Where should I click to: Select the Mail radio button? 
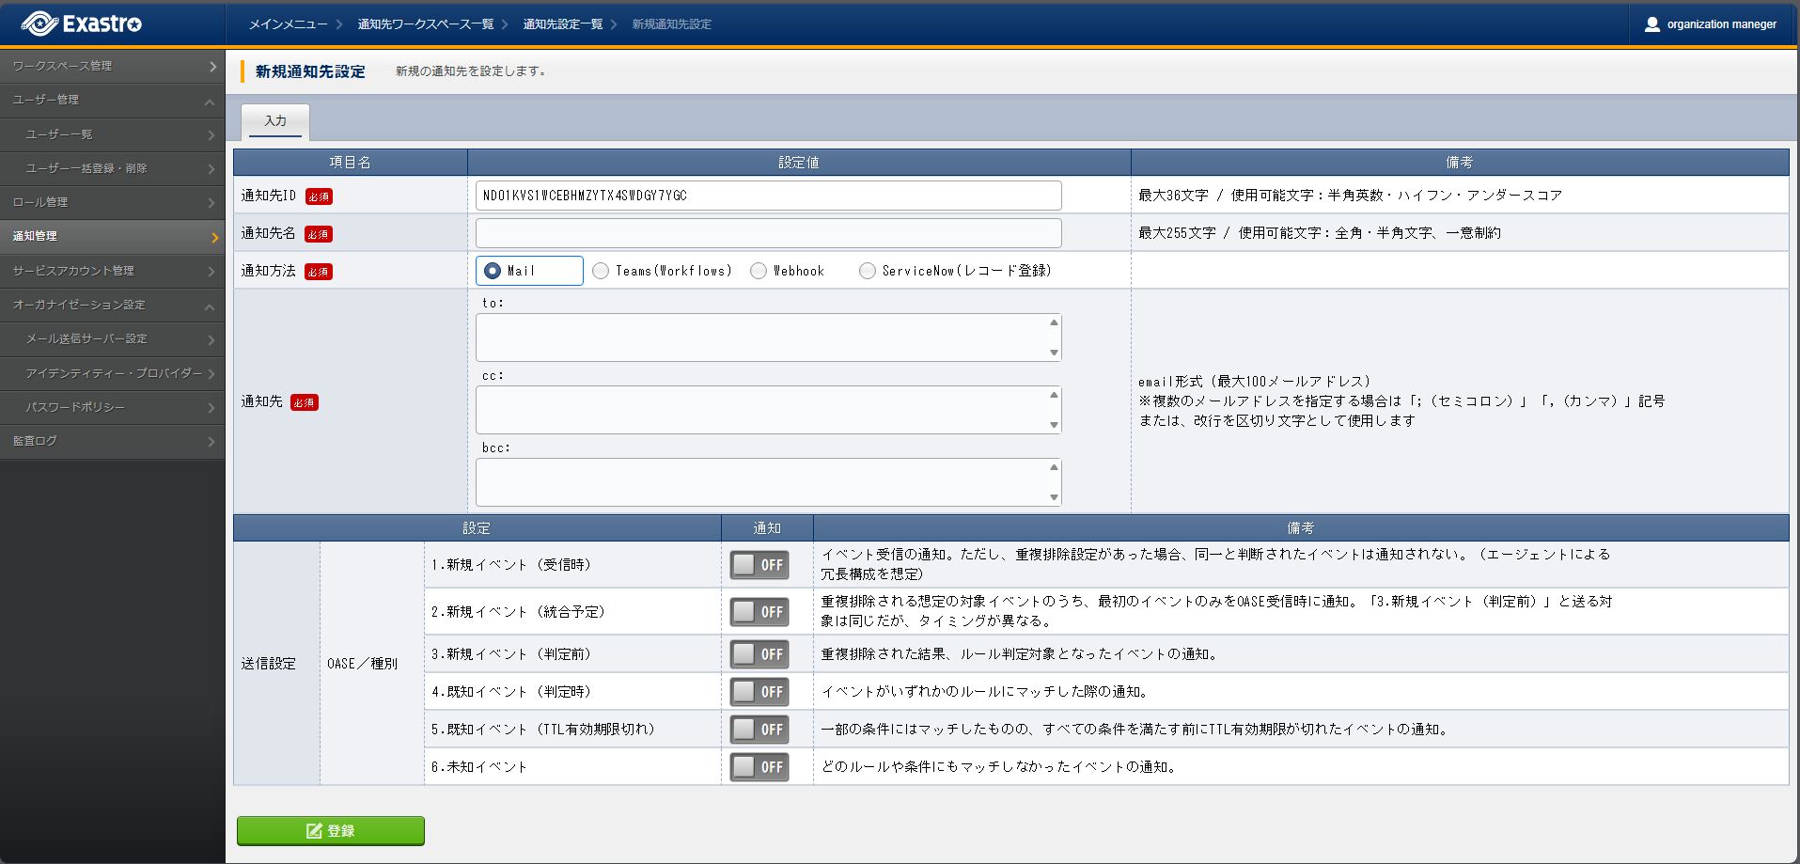point(493,271)
